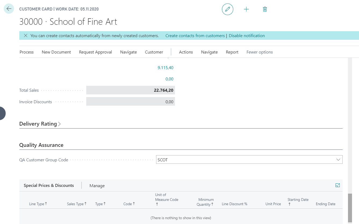Screen dimensions: 359x224
Task: Click the pencil edit icon
Action: tap(228, 9)
